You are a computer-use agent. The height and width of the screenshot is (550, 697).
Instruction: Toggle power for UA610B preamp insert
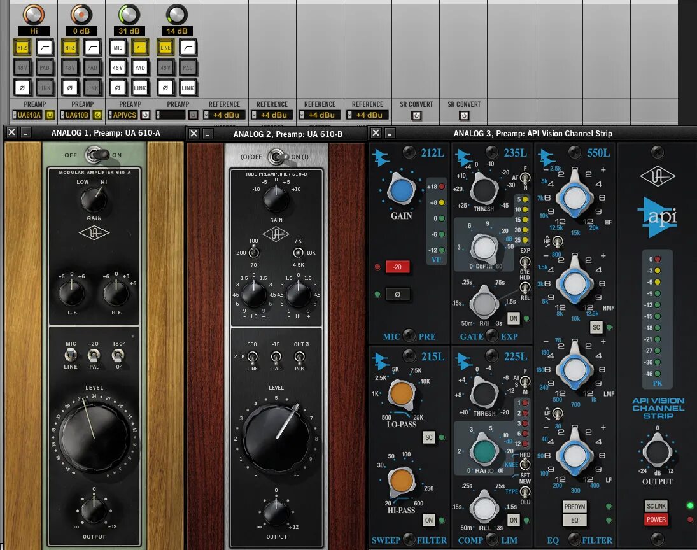tap(97, 115)
